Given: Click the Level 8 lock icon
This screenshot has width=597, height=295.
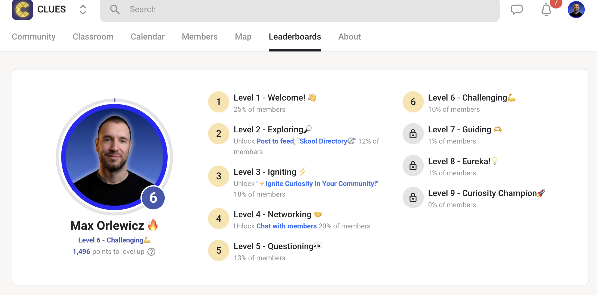Looking at the screenshot, I should [413, 166].
